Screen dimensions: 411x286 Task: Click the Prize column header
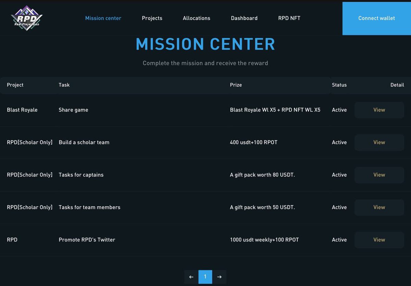click(236, 85)
